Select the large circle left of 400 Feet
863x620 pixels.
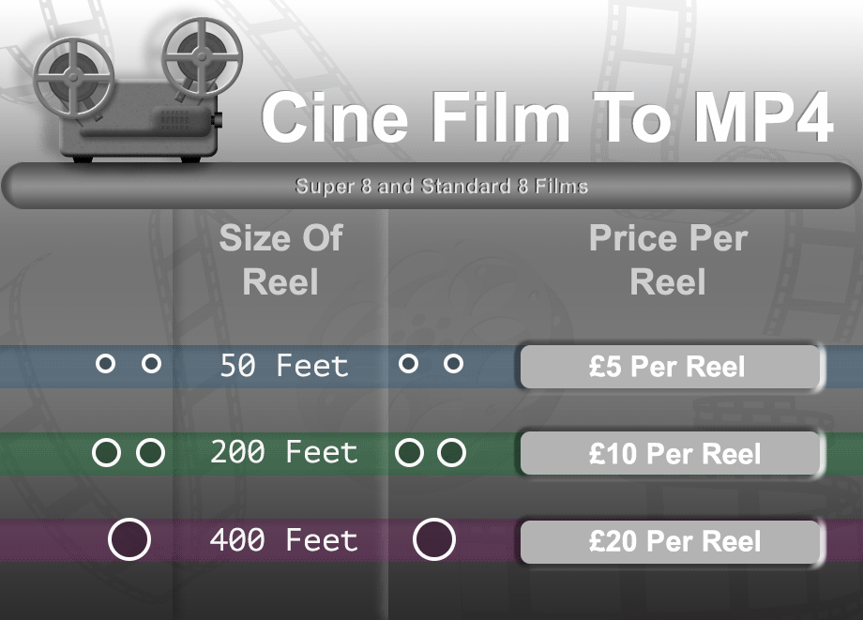[x=129, y=540]
